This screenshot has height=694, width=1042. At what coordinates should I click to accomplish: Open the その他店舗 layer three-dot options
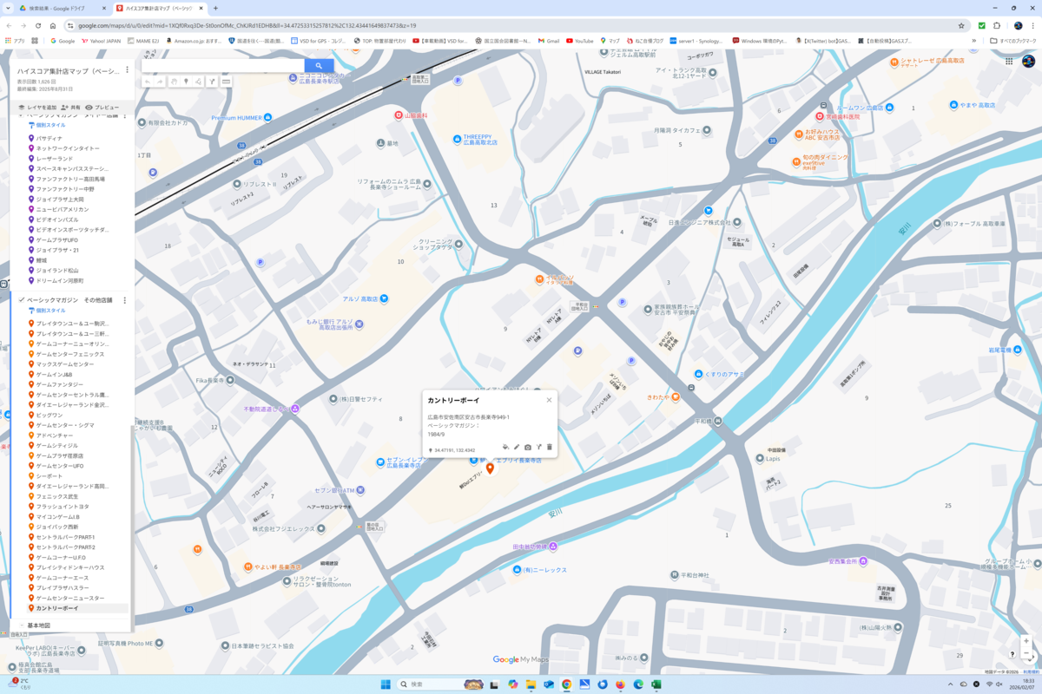pyautogui.click(x=125, y=300)
